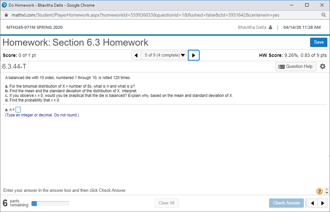Click the MTH245-071M SPRING 2020 course label

[x=34, y=27]
